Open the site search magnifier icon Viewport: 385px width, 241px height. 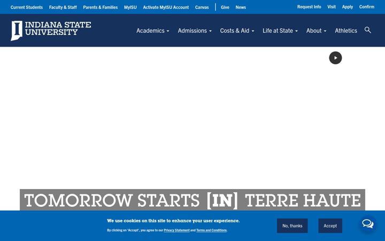367,30
